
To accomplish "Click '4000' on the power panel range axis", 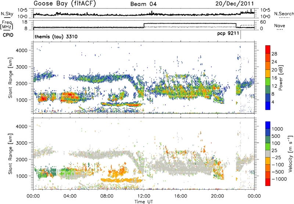I will 21,50.
